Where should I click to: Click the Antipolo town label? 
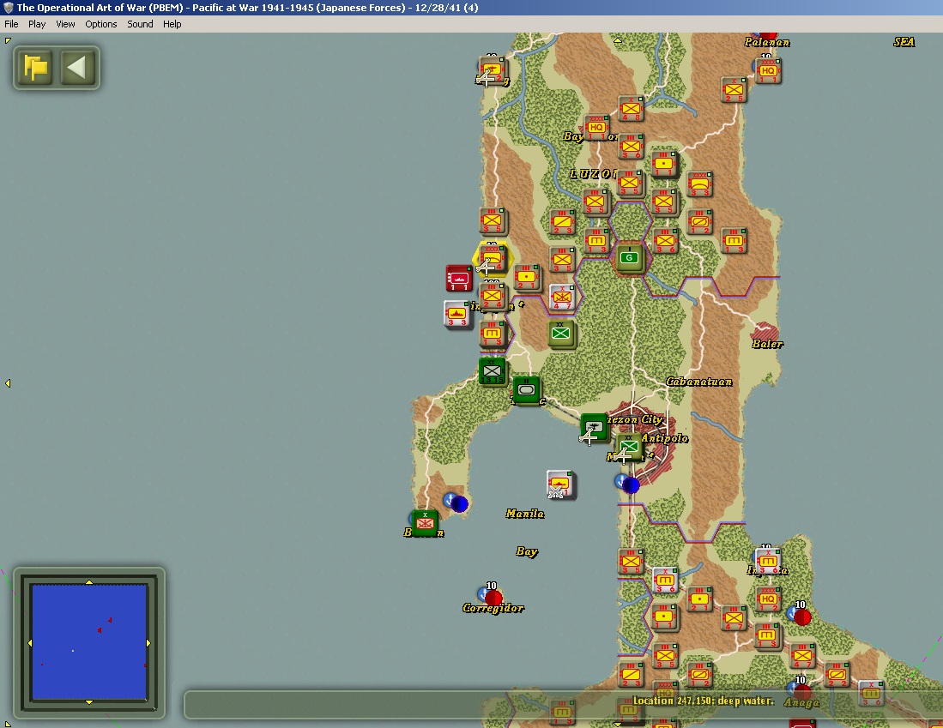pyautogui.click(x=664, y=438)
